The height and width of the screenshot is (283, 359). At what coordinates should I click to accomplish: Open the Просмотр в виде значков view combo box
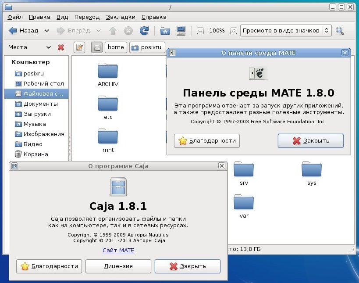pos(286,30)
